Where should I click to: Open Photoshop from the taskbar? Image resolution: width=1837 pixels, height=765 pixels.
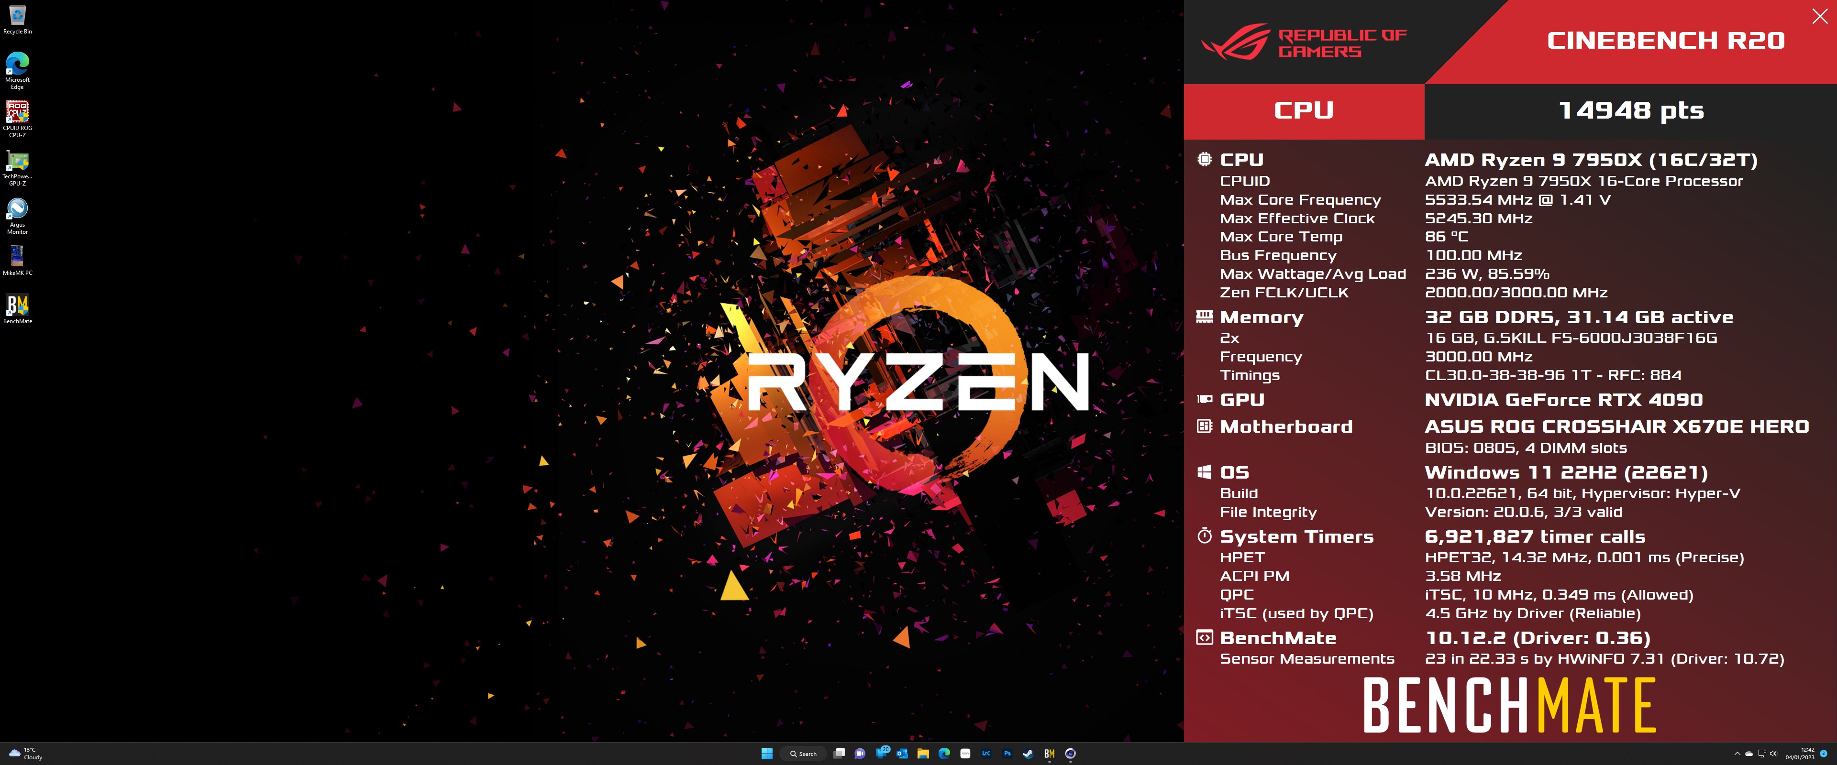(x=1007, y=754)
